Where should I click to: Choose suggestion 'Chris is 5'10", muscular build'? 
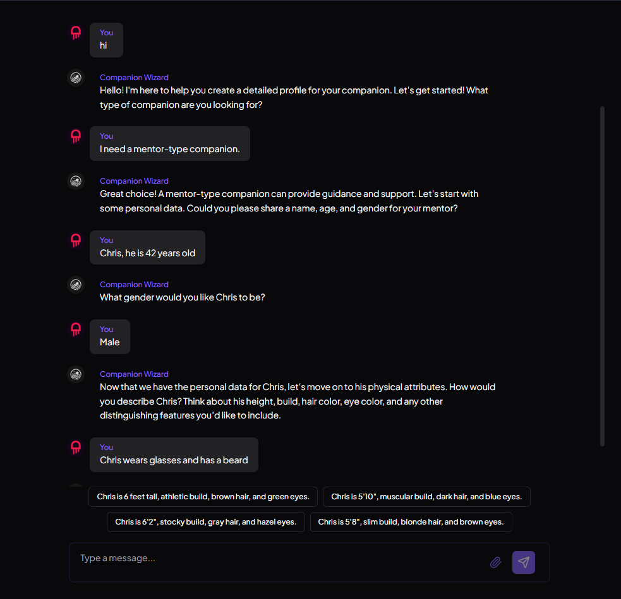426,497
